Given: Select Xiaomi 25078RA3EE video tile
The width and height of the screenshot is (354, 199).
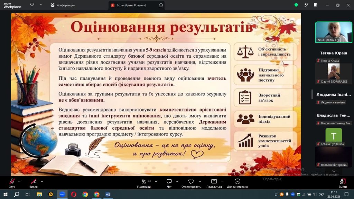Looking at the screenshot, I should (x=334, y=73).
